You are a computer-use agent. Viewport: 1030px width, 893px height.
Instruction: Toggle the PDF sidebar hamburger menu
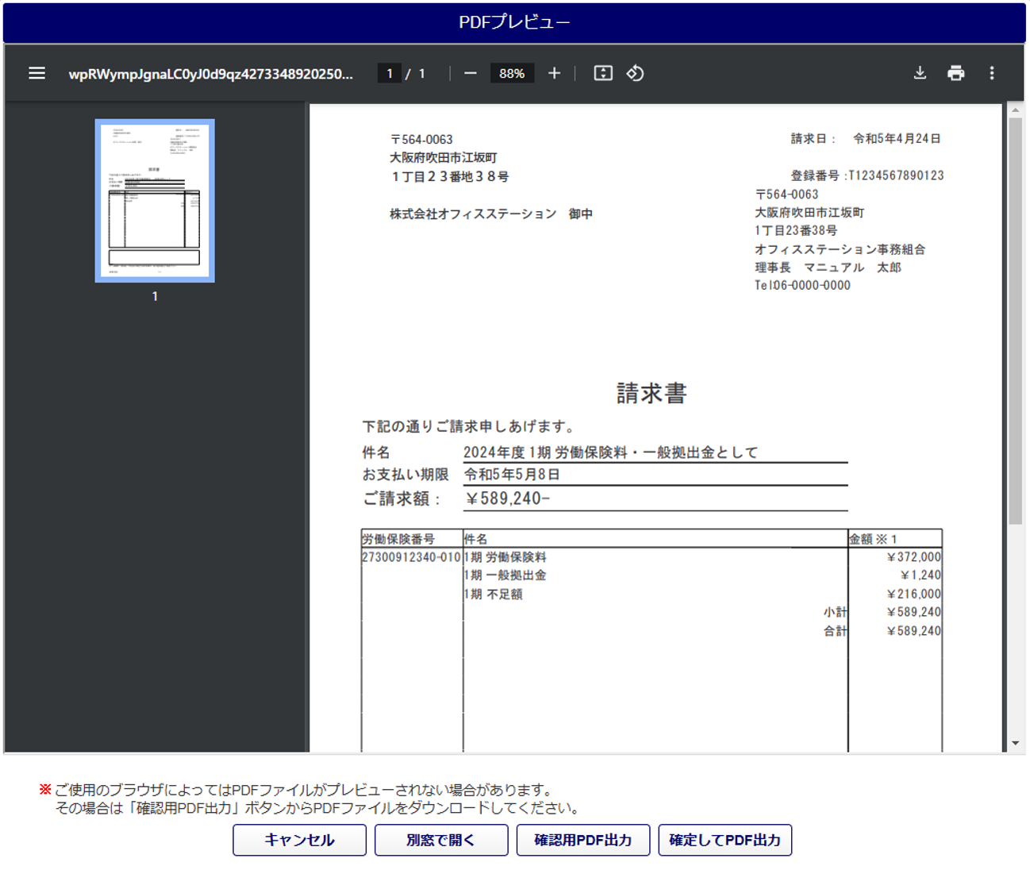(37, 73)
